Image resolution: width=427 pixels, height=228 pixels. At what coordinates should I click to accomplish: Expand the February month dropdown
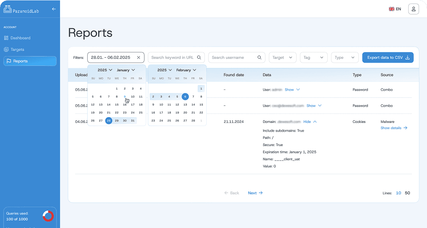[186, 70]
